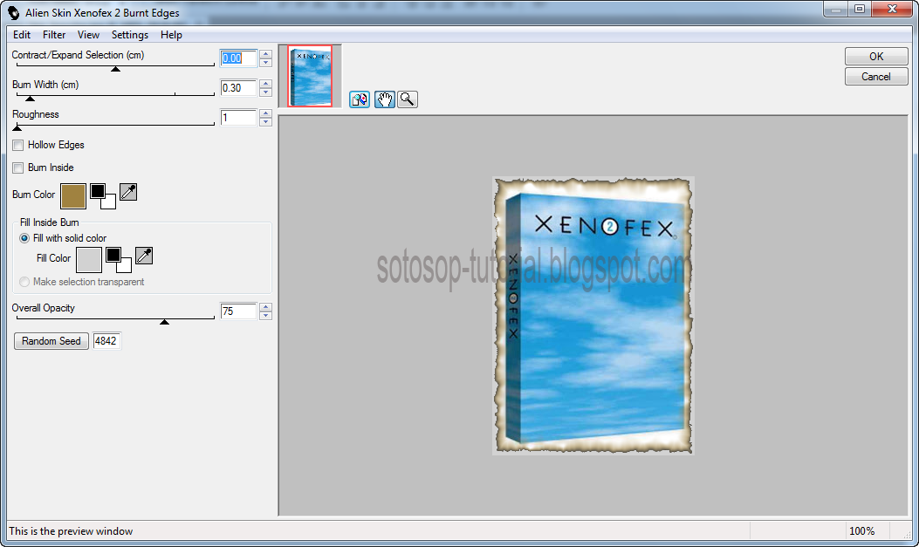Open the Settings menu

point(129,35)
